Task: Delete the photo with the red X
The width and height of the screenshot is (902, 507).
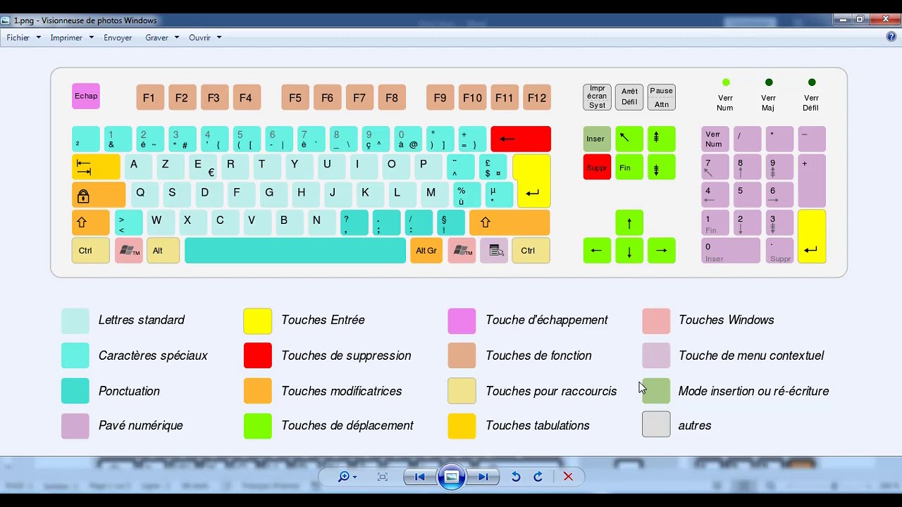Action: pos(568,477)
